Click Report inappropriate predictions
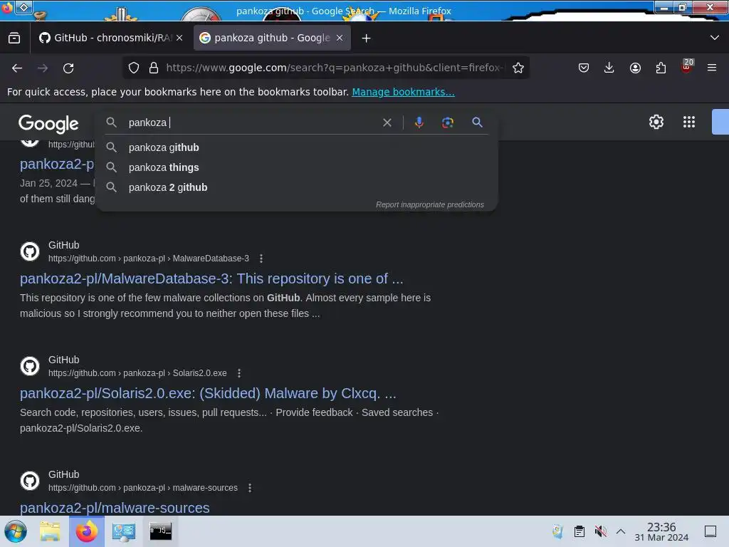 429,204
